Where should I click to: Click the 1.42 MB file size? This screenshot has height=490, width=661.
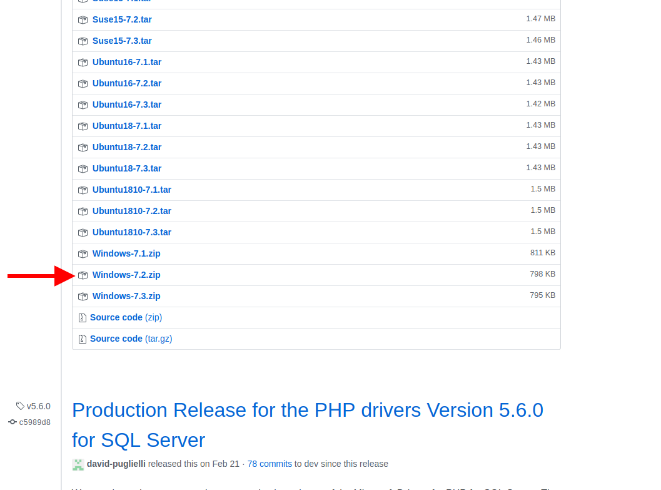point(541,104)
